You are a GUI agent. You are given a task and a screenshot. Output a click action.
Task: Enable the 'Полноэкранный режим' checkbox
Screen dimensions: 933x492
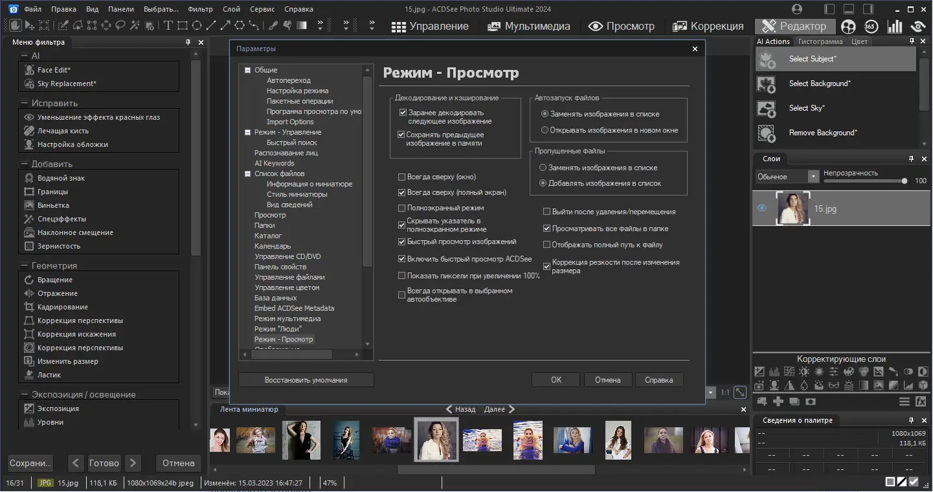(x=402, y=208)
